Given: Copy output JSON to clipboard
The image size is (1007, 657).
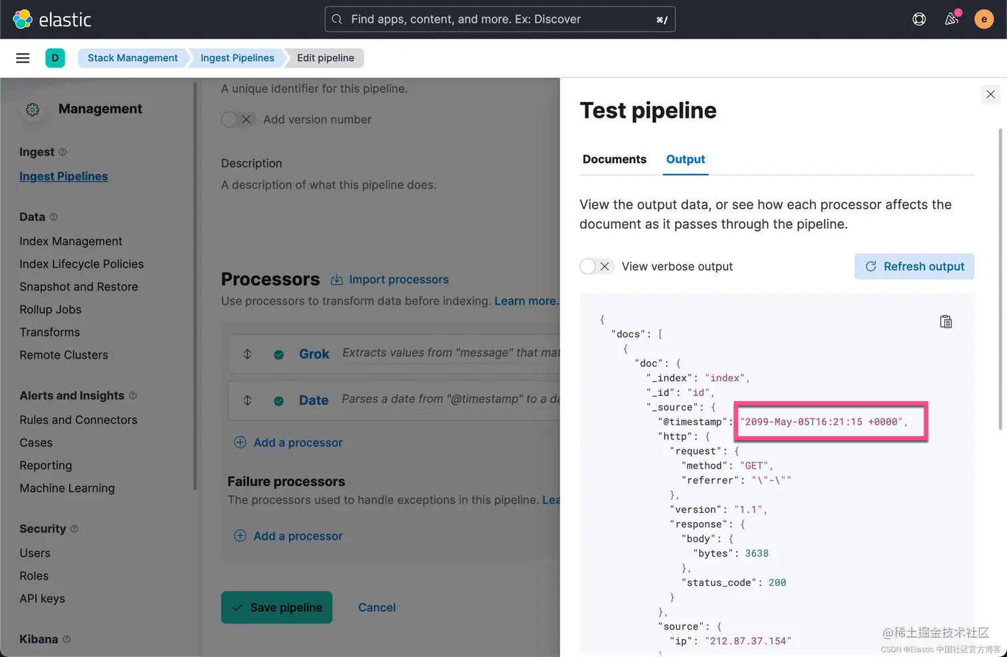Looking at the screenshot, I should (946, 322).
